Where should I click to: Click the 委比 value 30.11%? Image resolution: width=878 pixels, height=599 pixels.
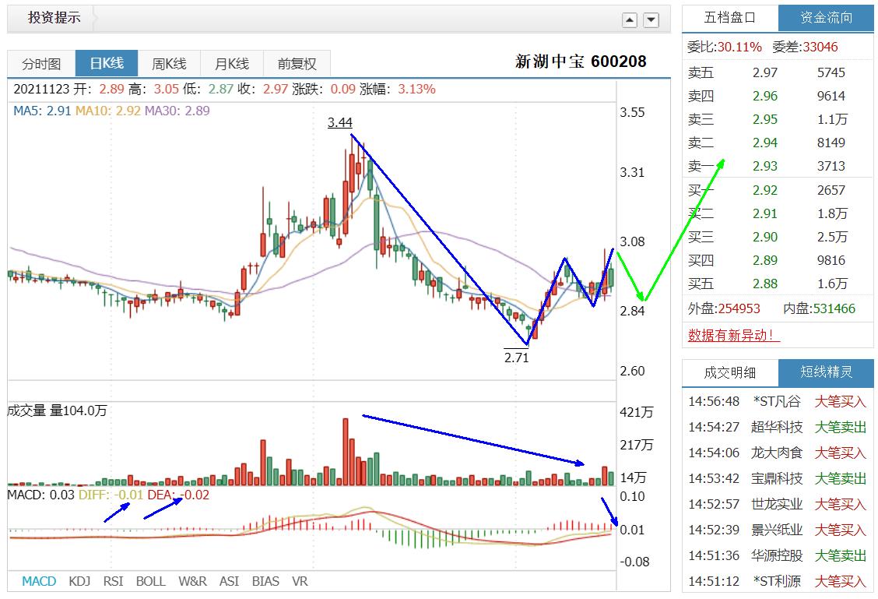(739, 47)
